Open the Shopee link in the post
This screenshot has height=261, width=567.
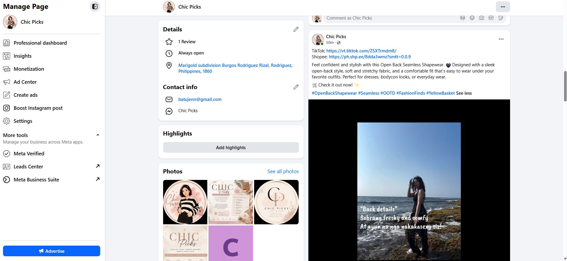pos(370,57)
